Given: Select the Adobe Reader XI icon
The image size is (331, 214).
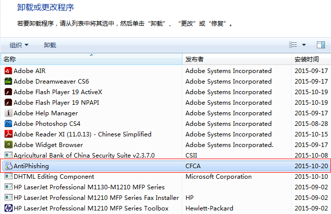Looking at the screenshot, I should 8,134.
